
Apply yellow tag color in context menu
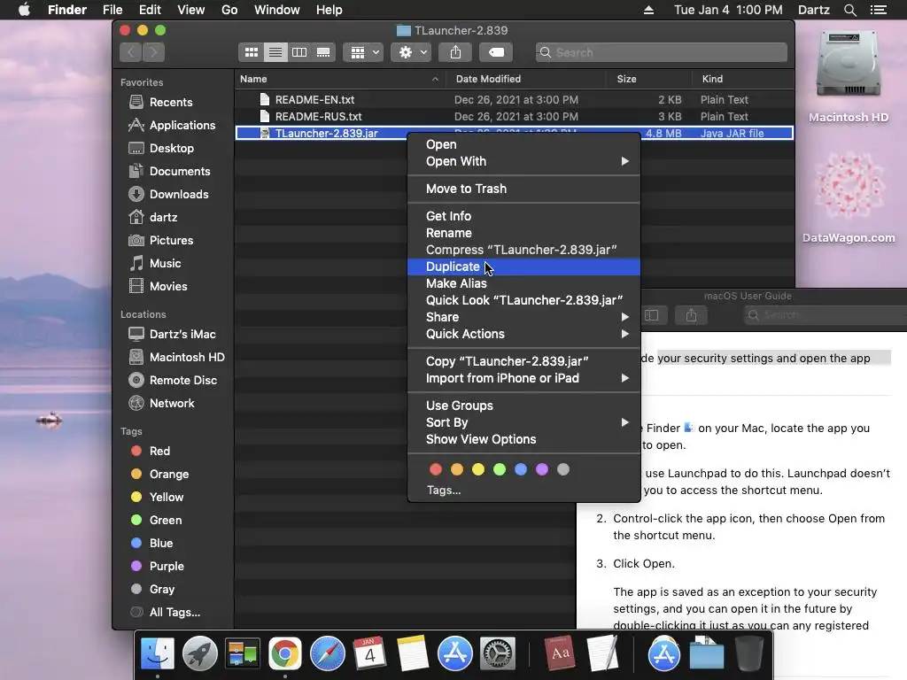point(478,469)
